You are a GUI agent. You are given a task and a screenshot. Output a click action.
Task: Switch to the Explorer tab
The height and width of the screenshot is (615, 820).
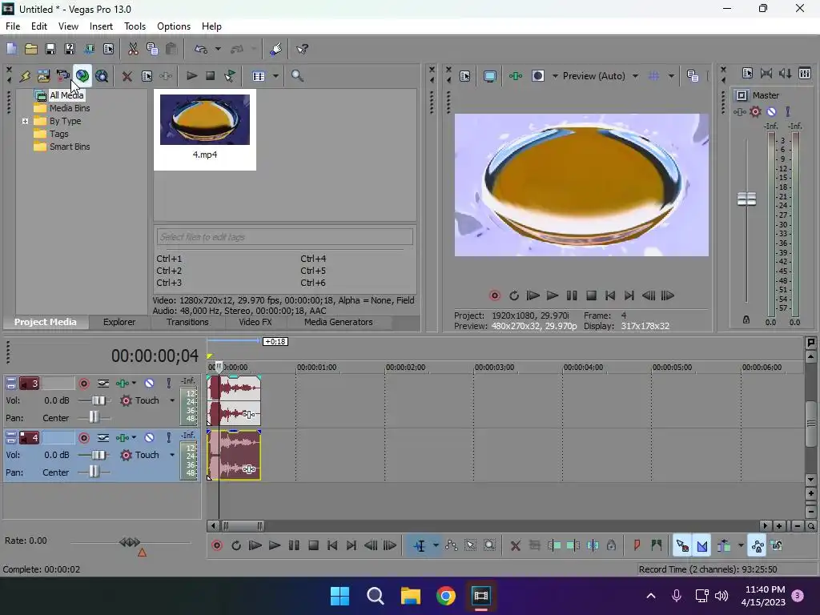119,322
